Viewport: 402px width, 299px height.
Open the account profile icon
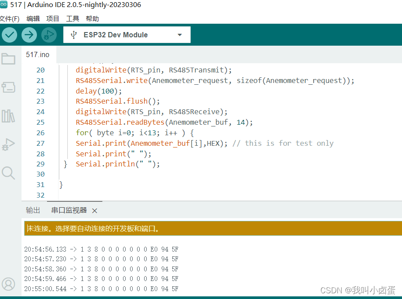pyautogui.click(x=8, y=284)
